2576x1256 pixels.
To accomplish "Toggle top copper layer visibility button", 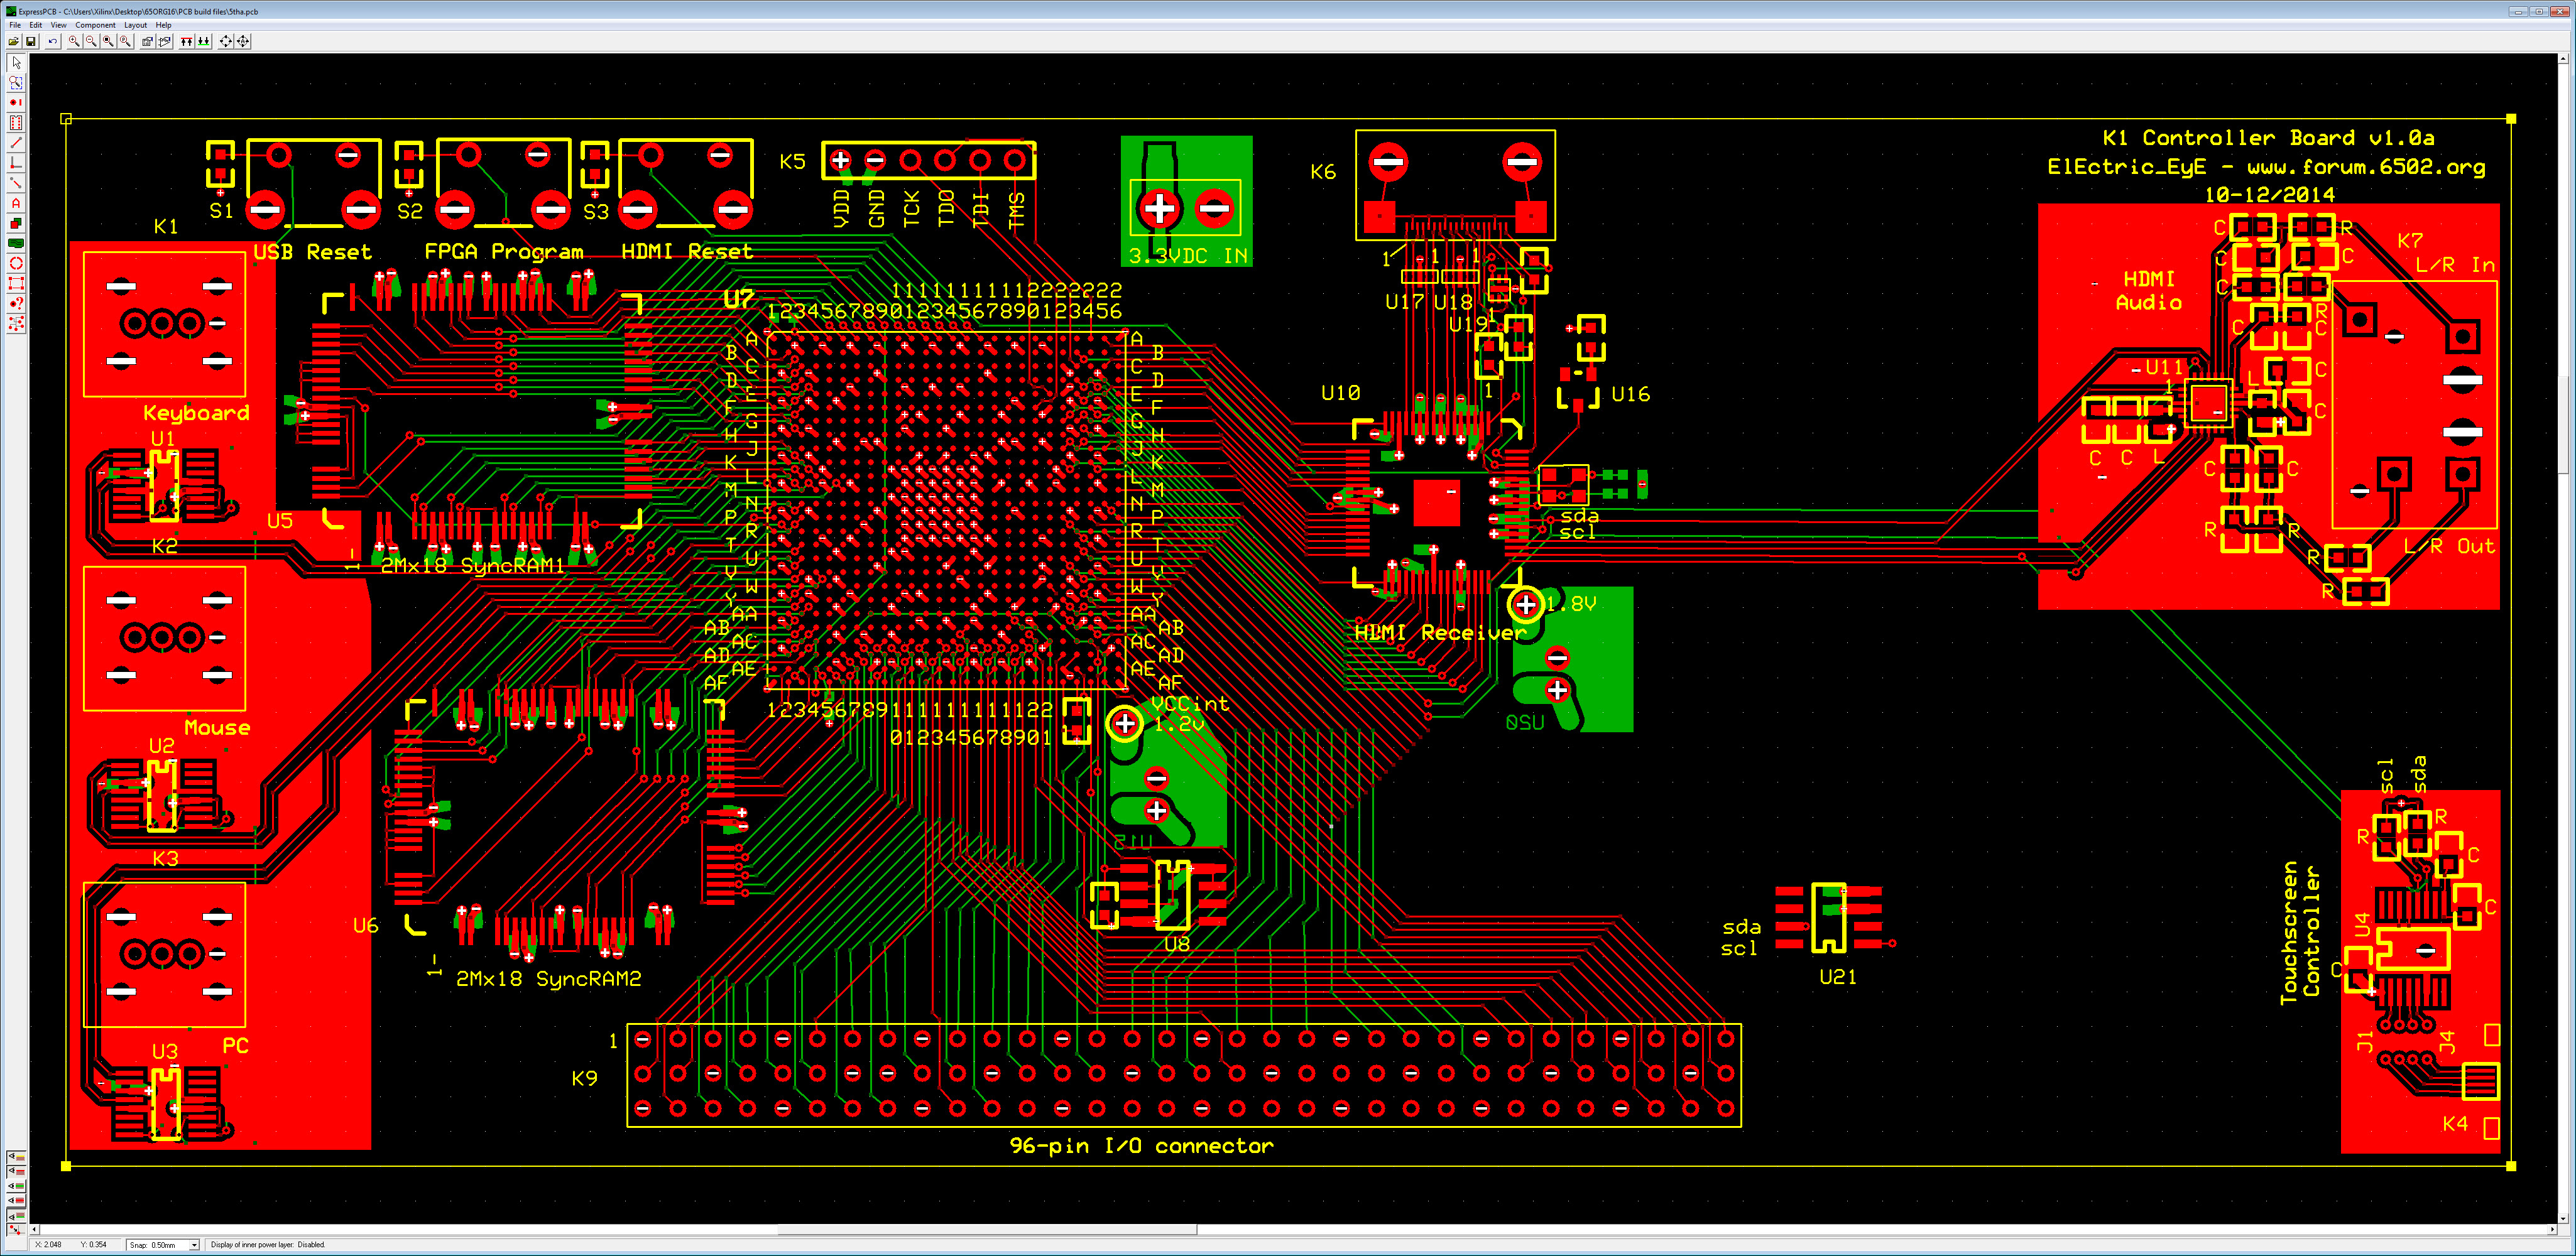I will [16, 1172].
